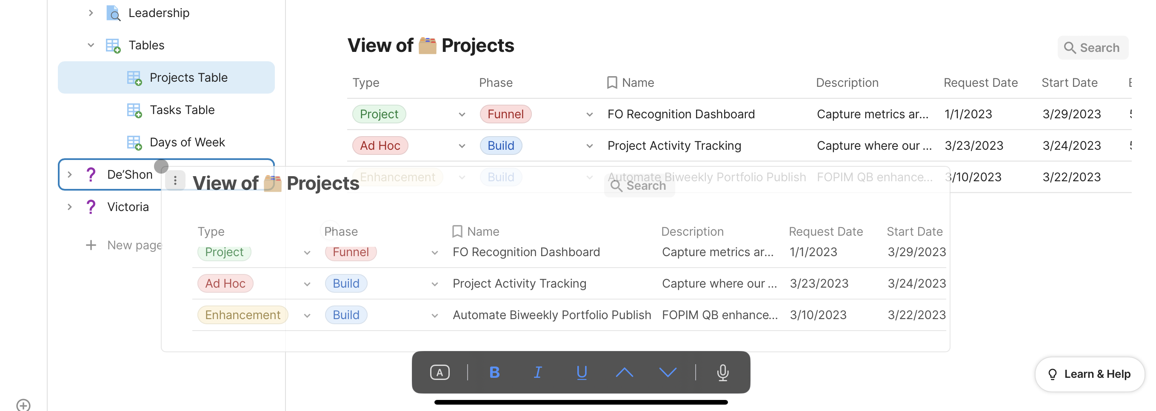Collapse the Tables section
The height and width of the screenshot is (411, 1156).
91,46
